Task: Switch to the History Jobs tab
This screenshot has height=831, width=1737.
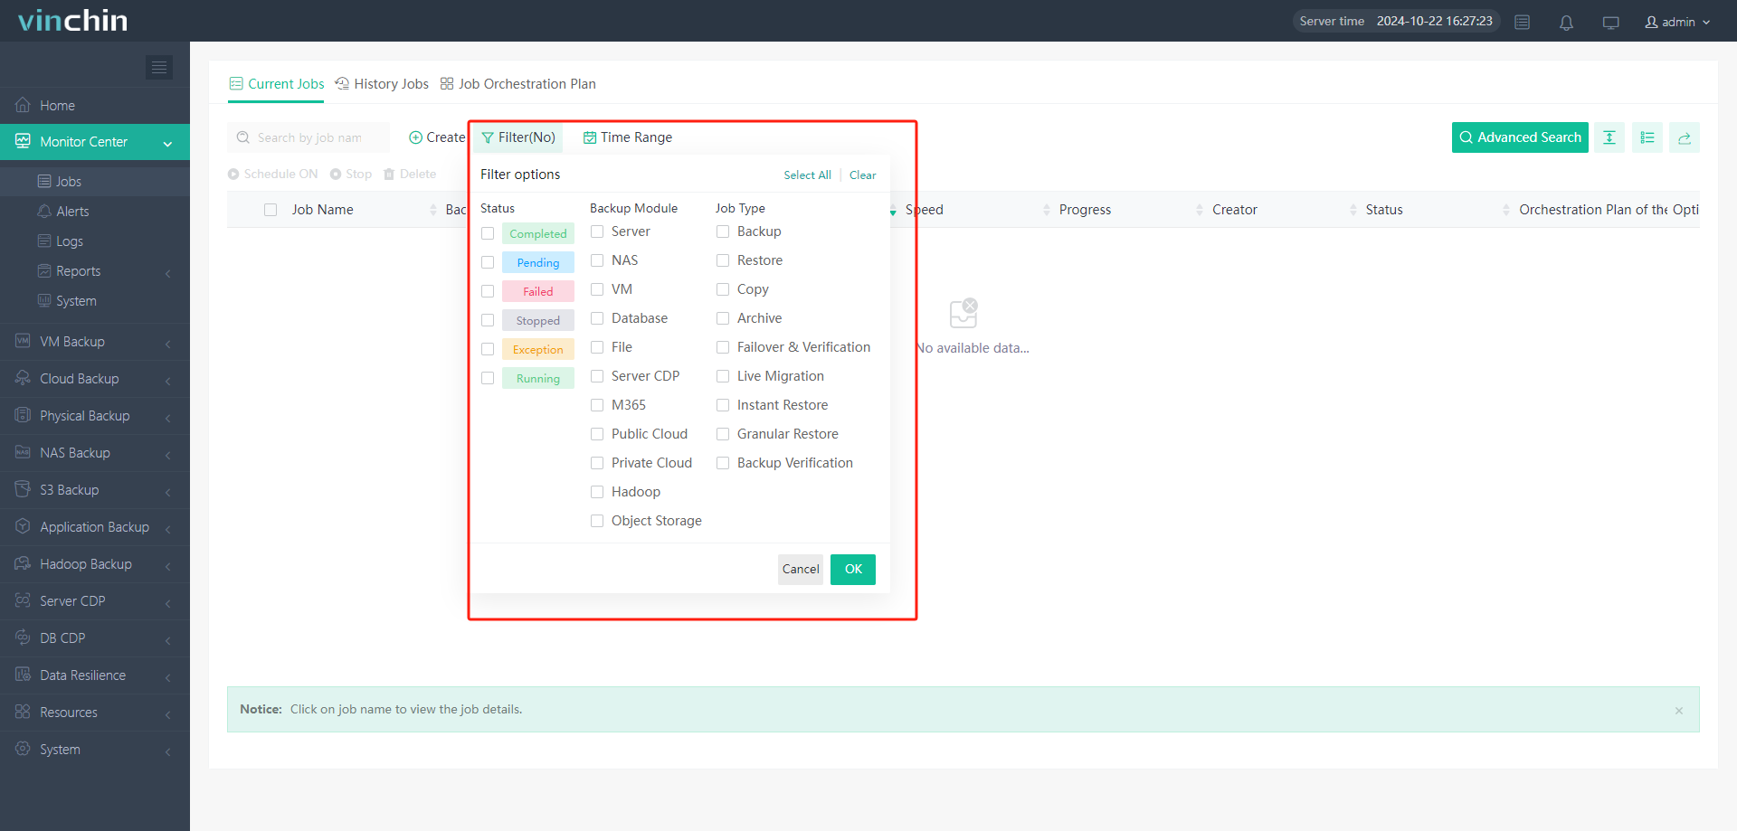Action: pos(382,84)
